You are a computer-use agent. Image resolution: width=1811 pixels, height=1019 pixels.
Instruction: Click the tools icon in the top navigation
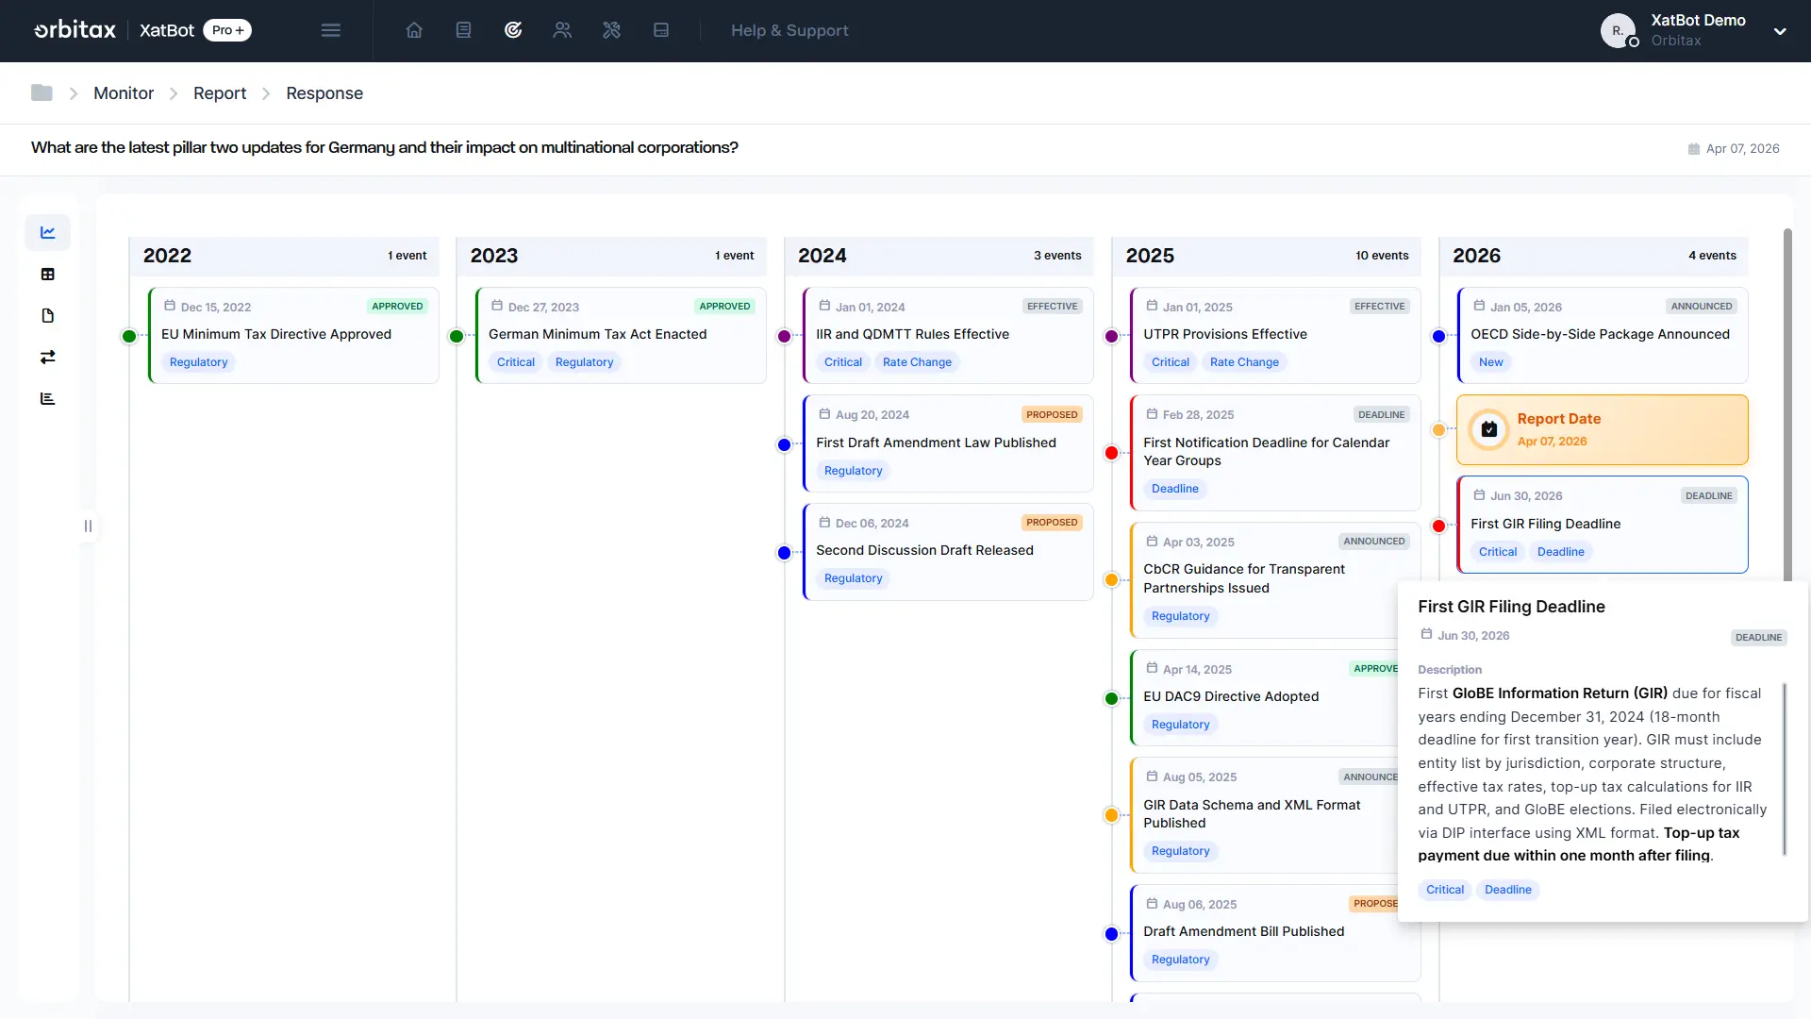(611, 30)
